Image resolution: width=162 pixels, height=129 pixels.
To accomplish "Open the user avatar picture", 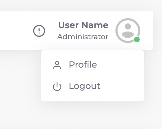I will [128, 31].
